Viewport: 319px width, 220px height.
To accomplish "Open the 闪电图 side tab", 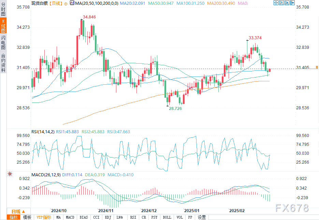I will (x=3, y=43).
